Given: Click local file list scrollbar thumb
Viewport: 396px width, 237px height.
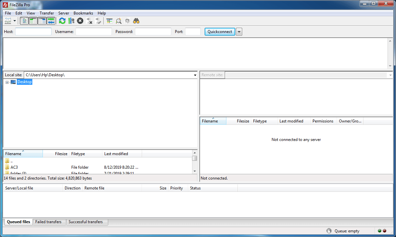Looking at the screenshot, I should [195, 158].
